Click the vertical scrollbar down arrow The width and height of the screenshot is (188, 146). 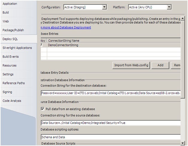[183, 143]
